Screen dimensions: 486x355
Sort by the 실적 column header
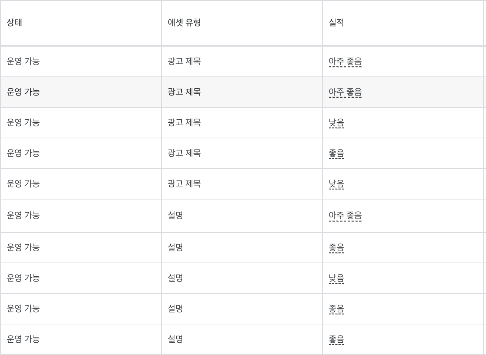(336, 23)
